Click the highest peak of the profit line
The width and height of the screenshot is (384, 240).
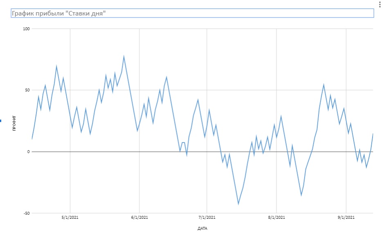click(124, 57)
